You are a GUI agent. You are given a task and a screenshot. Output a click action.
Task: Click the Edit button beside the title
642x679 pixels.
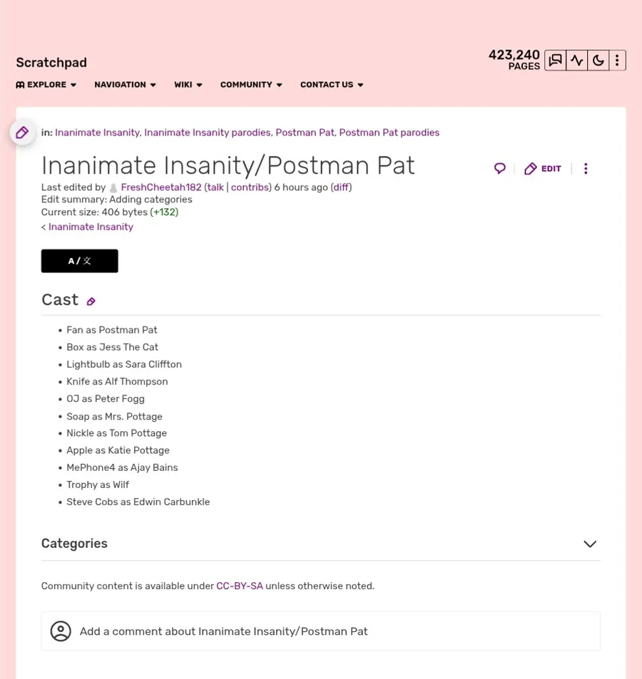click(x=543, y=169)
